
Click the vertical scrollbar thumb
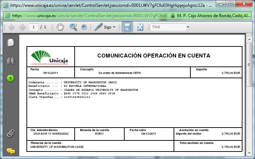[249, 65]
